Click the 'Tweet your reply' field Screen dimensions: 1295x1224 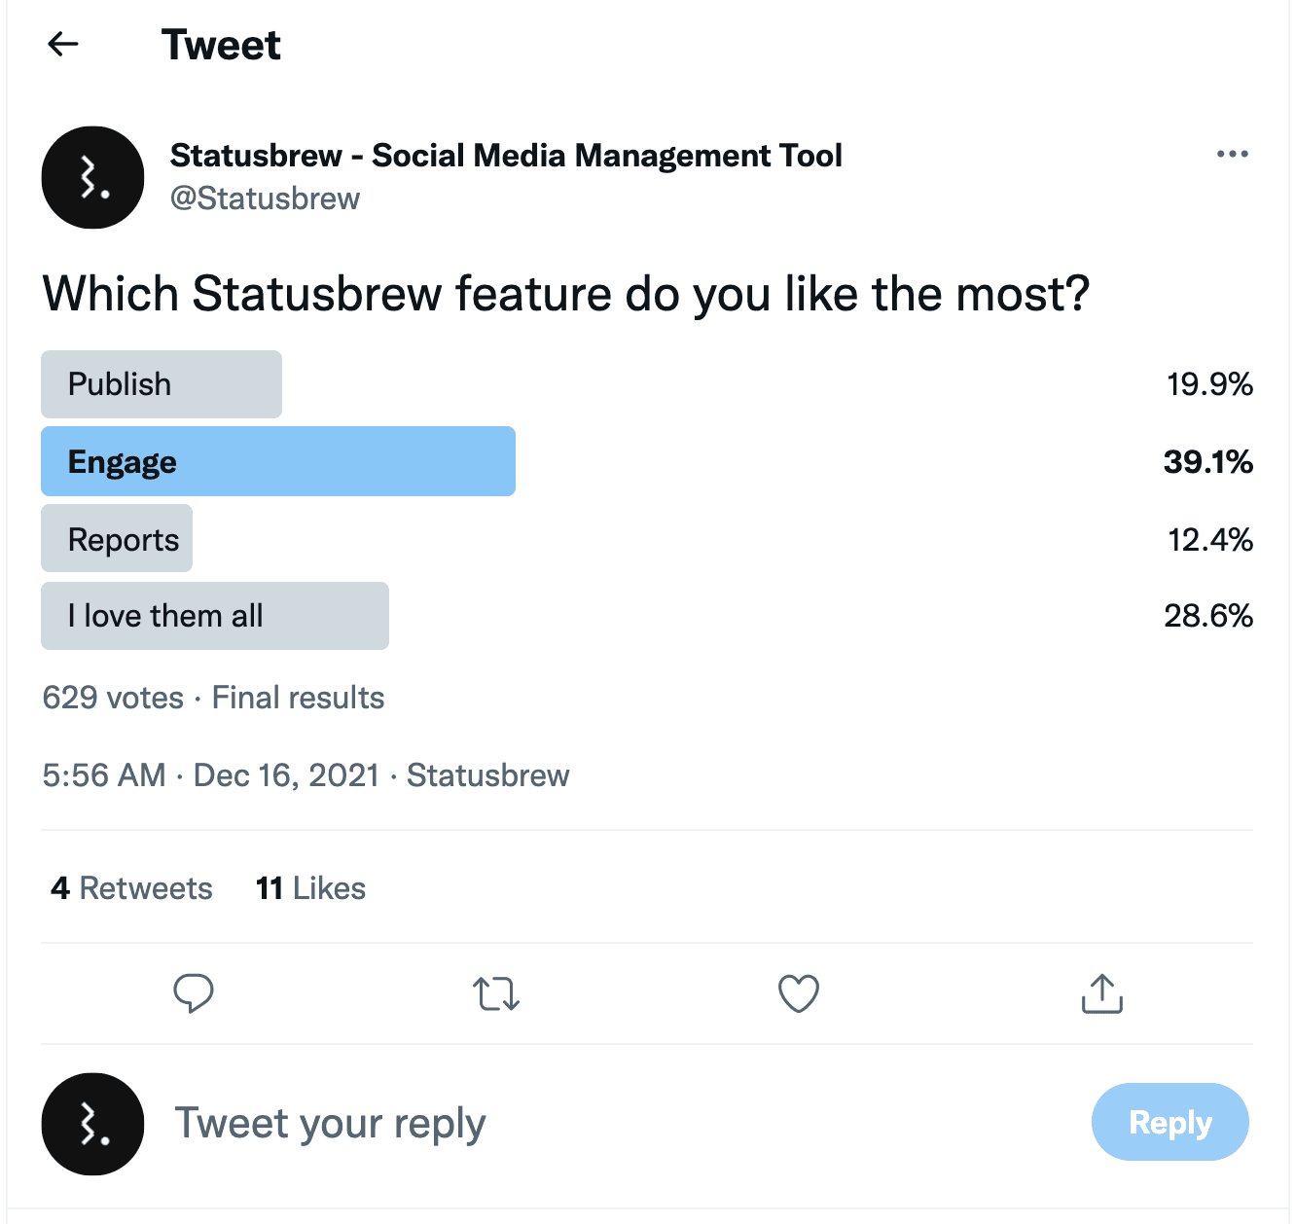[584, 1124]
